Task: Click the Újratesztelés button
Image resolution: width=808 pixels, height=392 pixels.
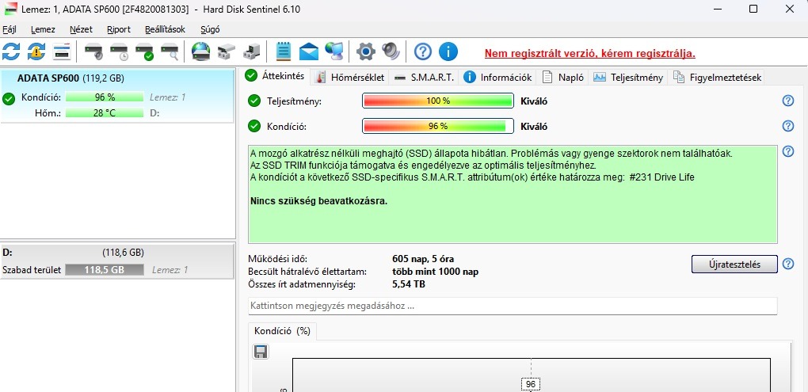Action: [734, 265]
